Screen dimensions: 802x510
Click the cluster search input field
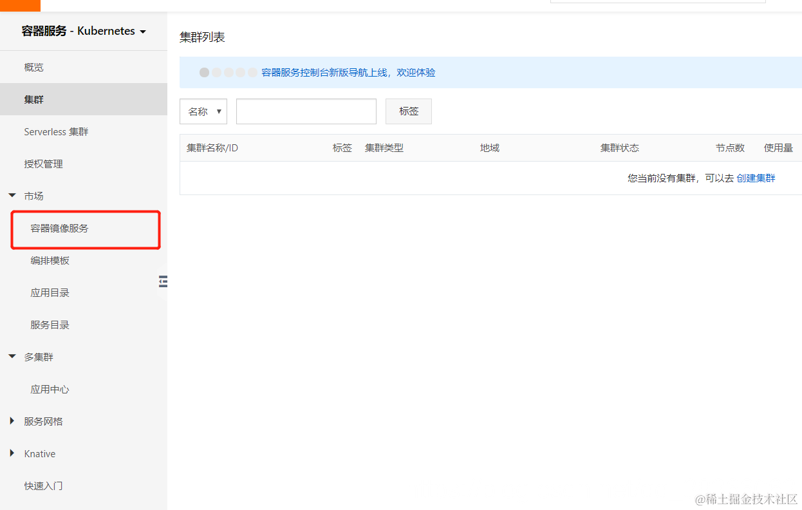pyautogui.click(x=306, y=111)
